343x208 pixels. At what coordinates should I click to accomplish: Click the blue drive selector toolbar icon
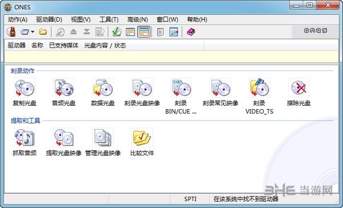25,32
